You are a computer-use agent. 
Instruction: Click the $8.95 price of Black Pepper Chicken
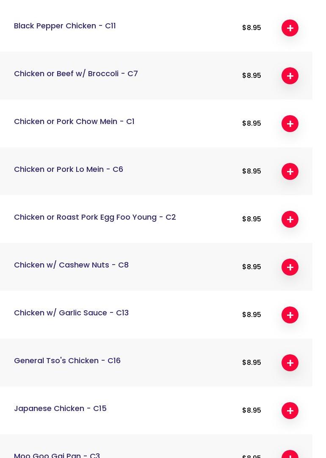(251, 28)
